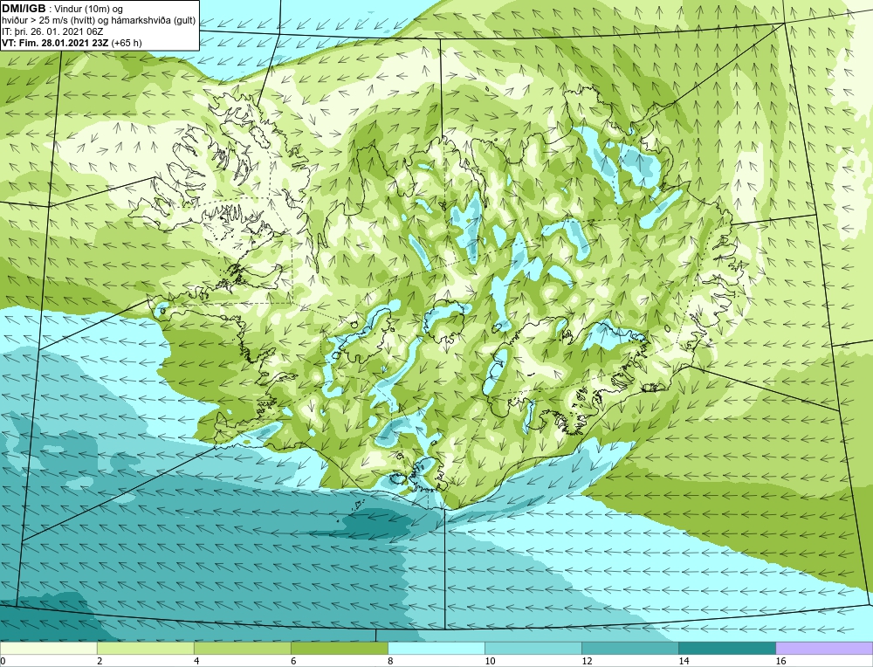Click the 0–2 m/s pale cream legend swatch
The image size is (873, 667).
[x=48, y=648]
